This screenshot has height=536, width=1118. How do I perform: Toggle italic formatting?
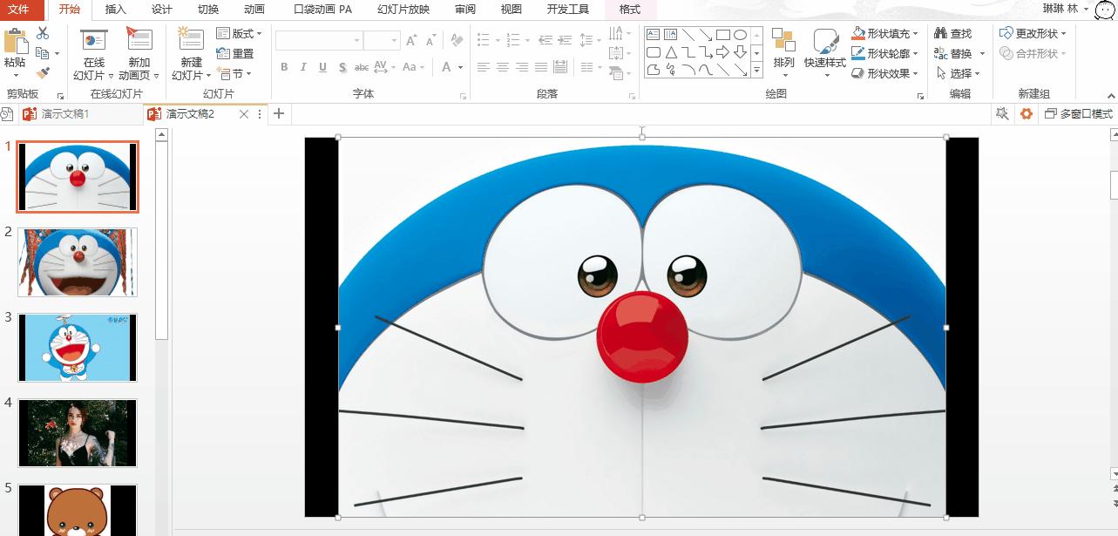(302, 65)
